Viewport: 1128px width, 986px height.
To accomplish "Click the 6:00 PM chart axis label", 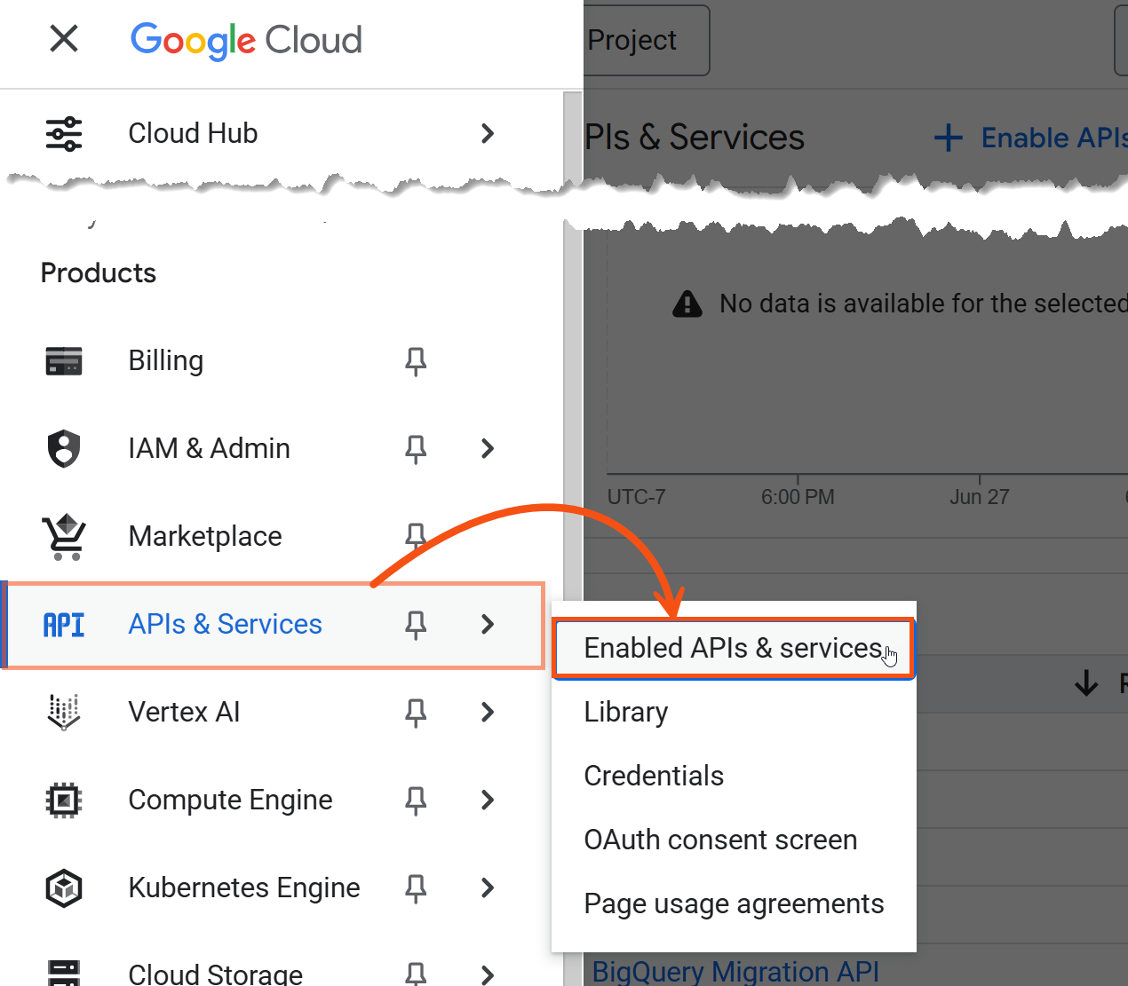I will (x=798, y=497).
